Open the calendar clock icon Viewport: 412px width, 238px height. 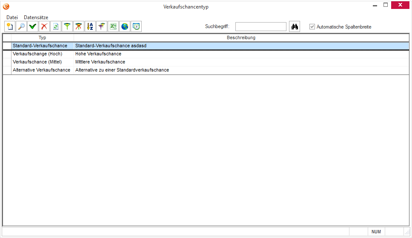pyautogui.click(x=136, y=26)
